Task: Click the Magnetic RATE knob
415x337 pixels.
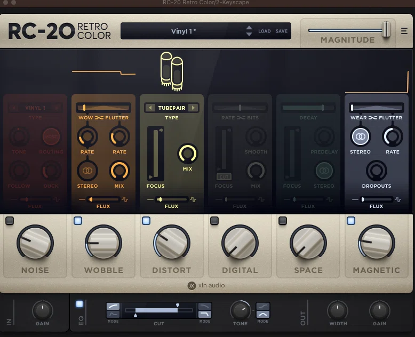Action: [x=393, y=137]
